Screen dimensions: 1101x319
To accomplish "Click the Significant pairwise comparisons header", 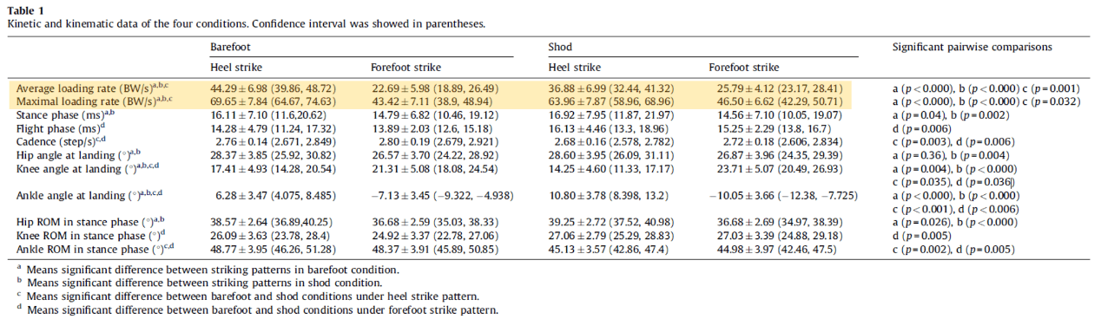I will [x=972, y=47].
